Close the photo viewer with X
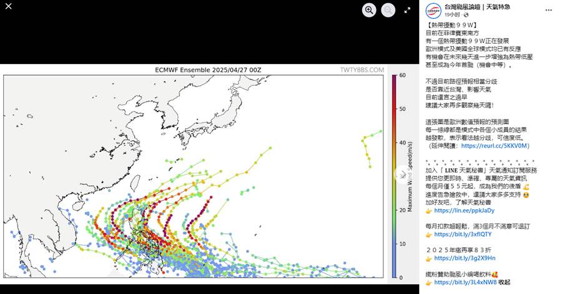Image resolution: width=562 pixels, height=294 pixels. 9,6
